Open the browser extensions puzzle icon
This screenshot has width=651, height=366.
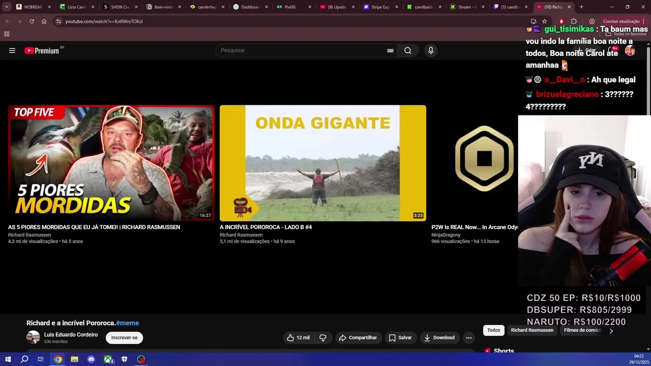pyautogui.click(x=574, y=21)
